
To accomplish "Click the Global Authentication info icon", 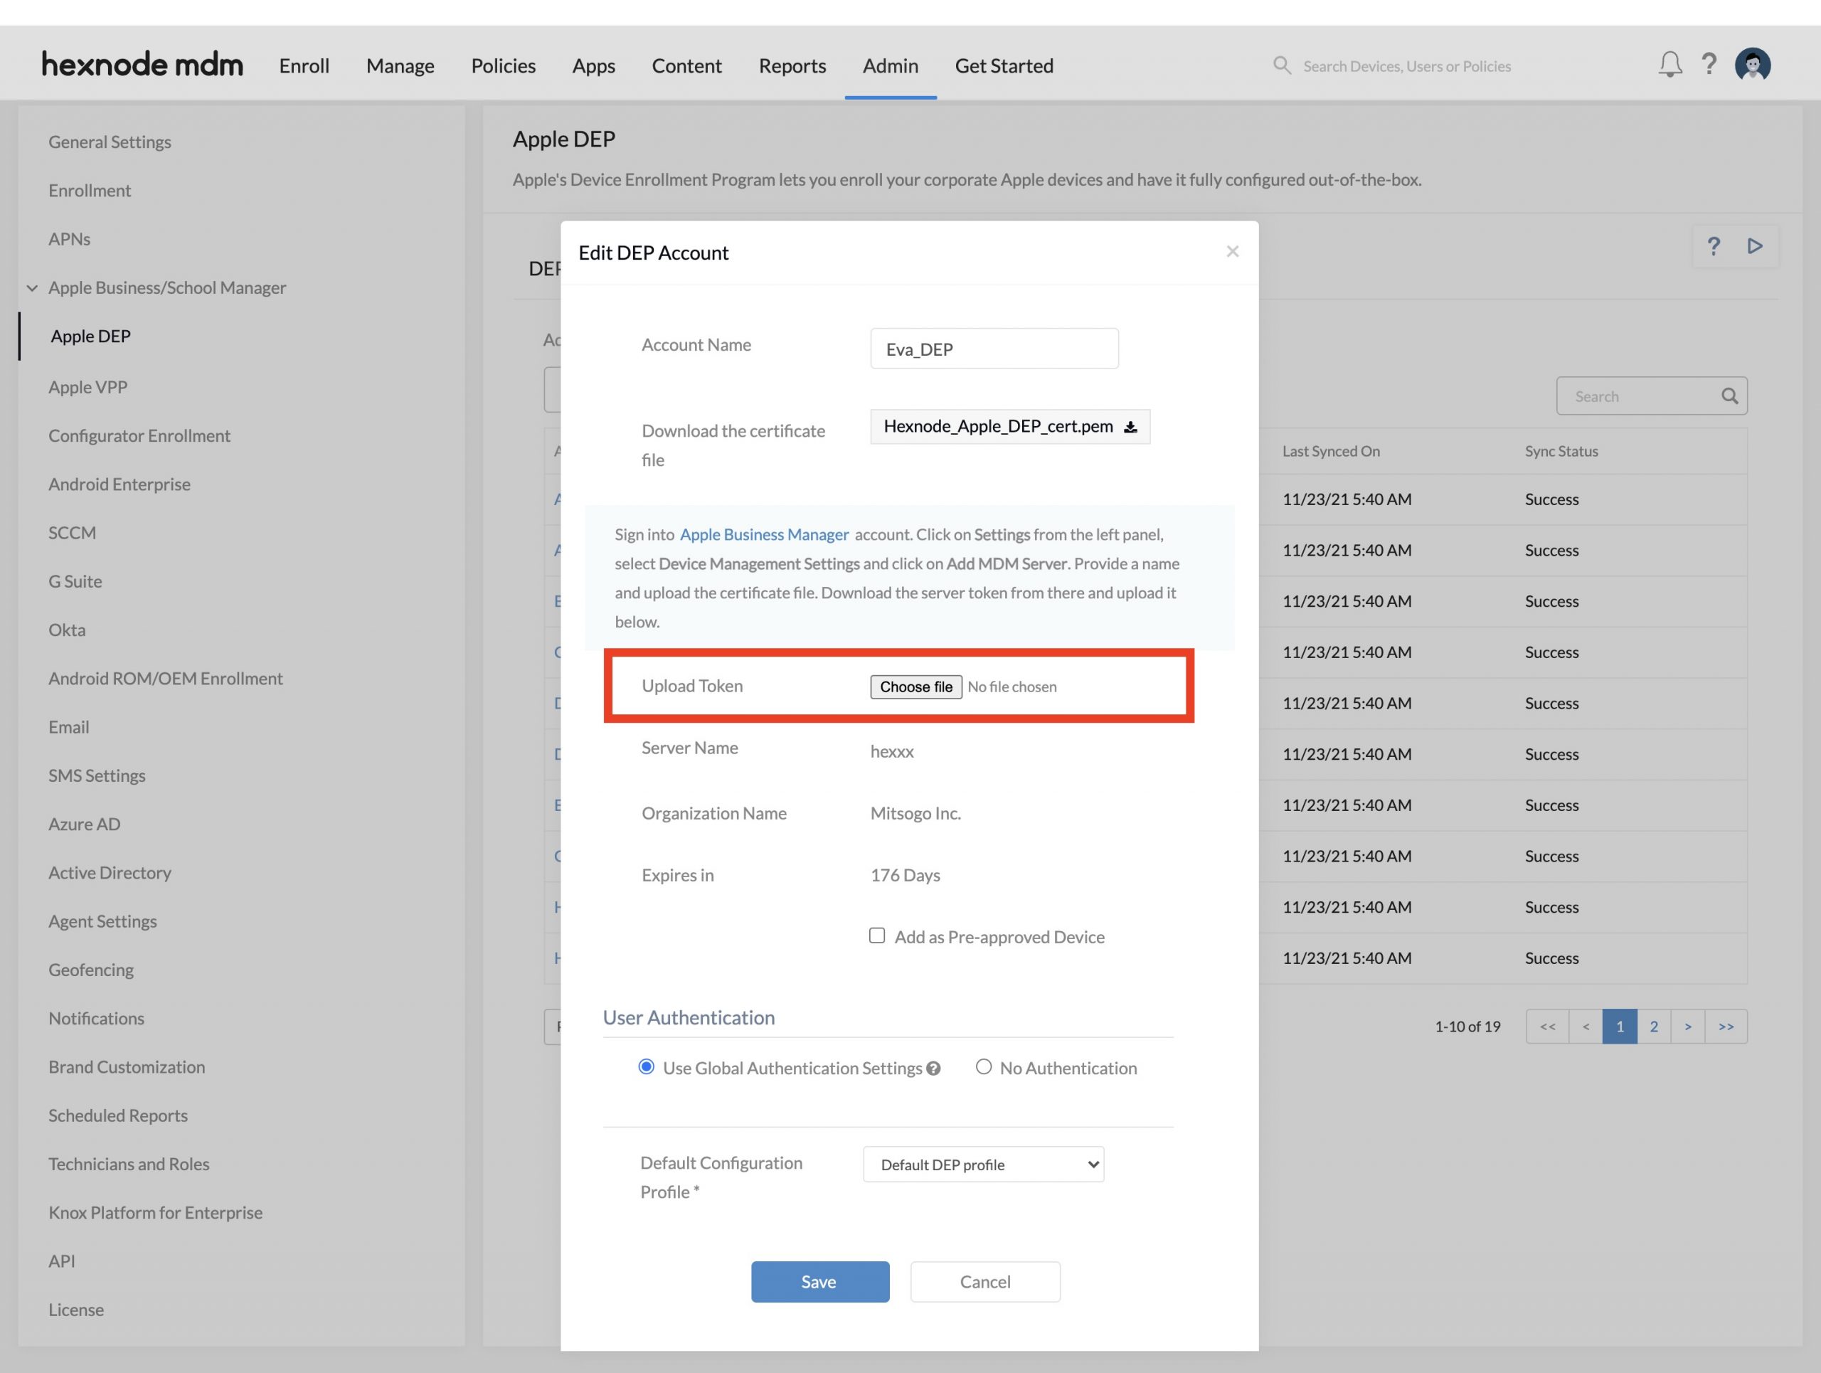I will [x=933, y=1069].
